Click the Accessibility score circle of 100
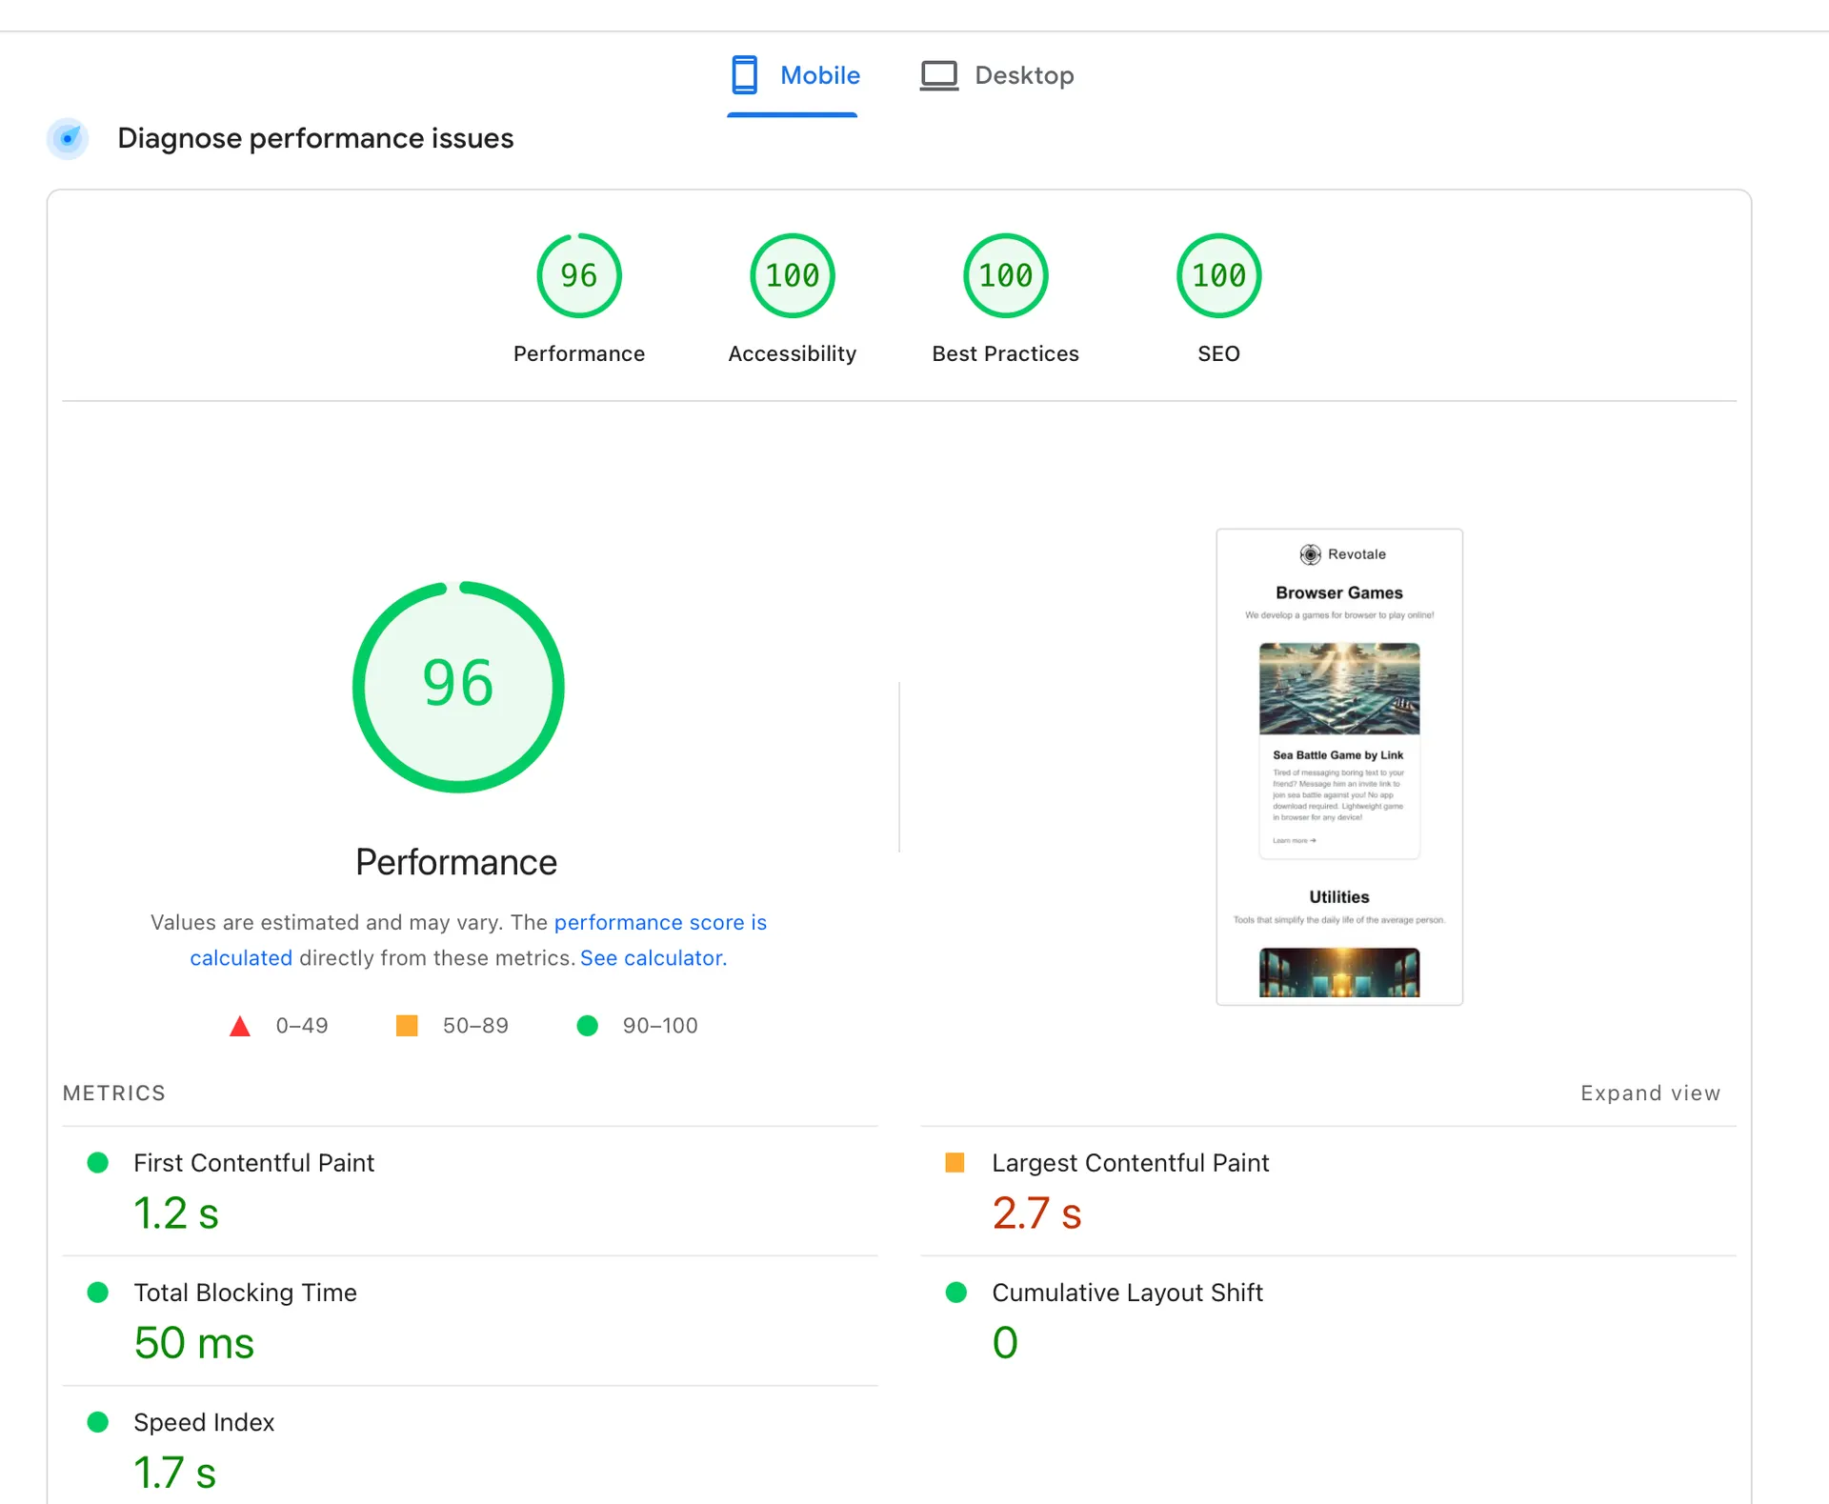This screenshot has height=1504, width=1829. click(792, 275)
